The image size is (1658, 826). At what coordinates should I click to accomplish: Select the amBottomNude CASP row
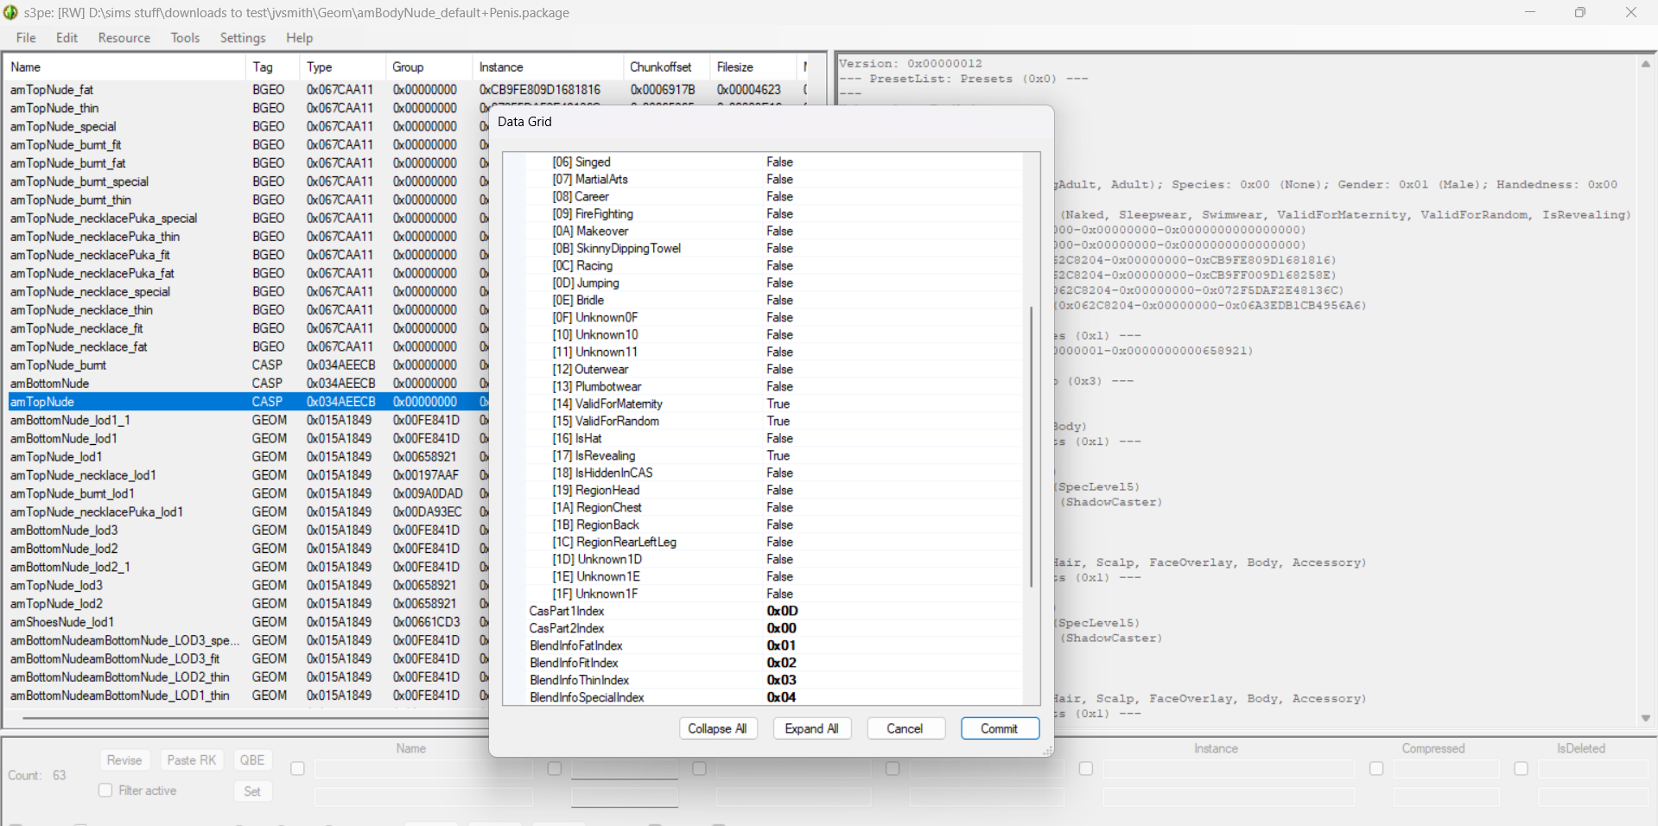click(248, 384)
